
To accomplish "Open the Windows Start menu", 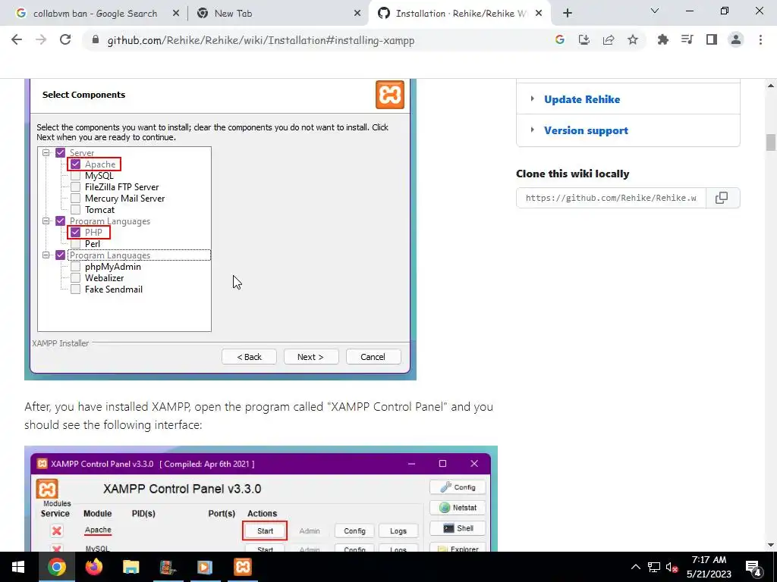I will point(18,567).
